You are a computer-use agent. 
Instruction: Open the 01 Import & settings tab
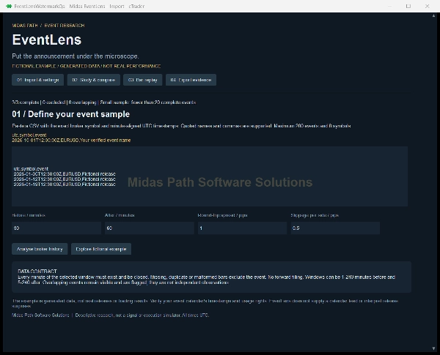point(37,80)
